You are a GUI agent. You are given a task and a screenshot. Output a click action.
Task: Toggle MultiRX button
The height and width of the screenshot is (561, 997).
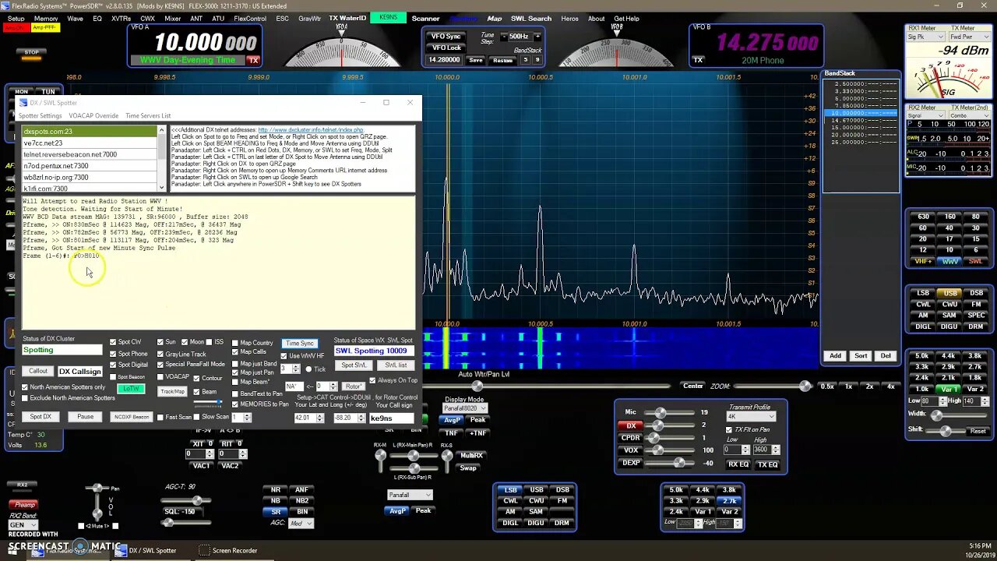click(472, 456)
